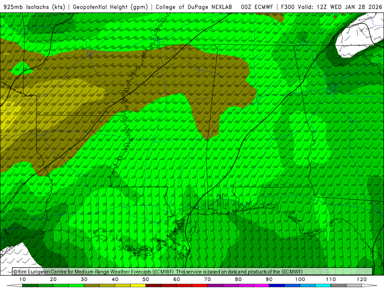The image size is (384, 288).
Task: Click the '925mb Isotachs (kts)' title text
Action: click(34, 7)
